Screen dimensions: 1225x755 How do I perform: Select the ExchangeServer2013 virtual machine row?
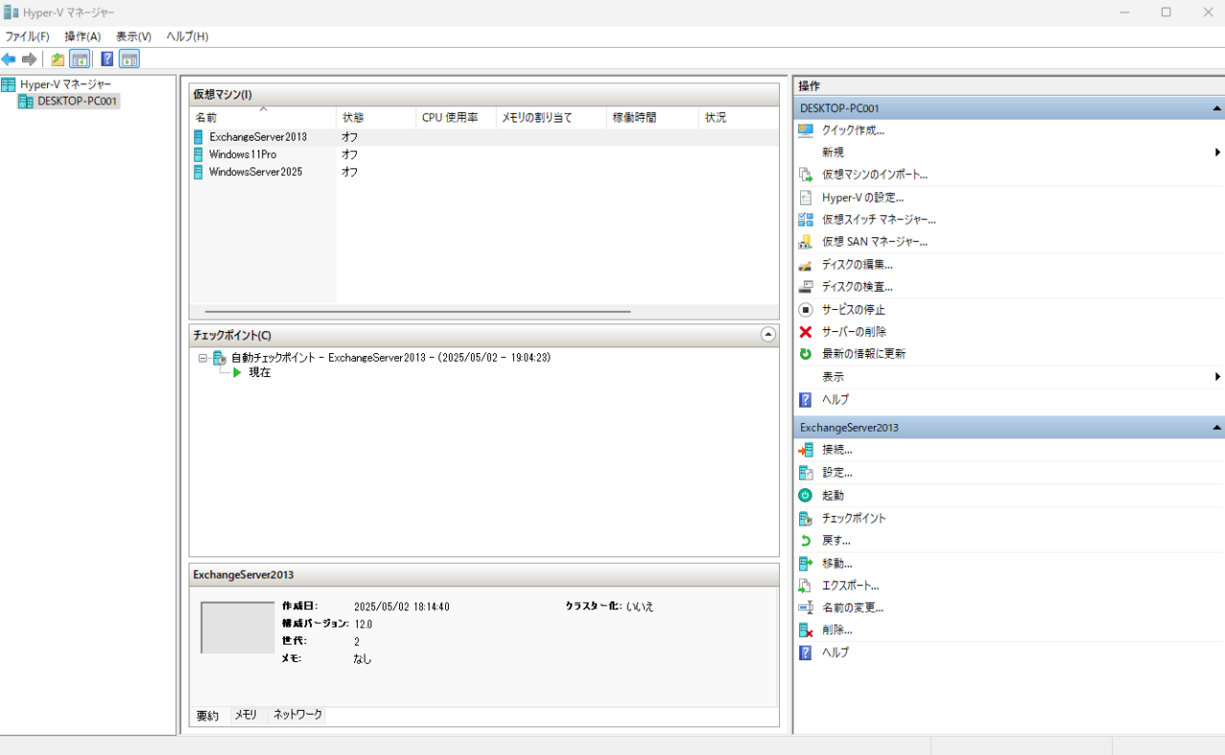pos(484,137)
